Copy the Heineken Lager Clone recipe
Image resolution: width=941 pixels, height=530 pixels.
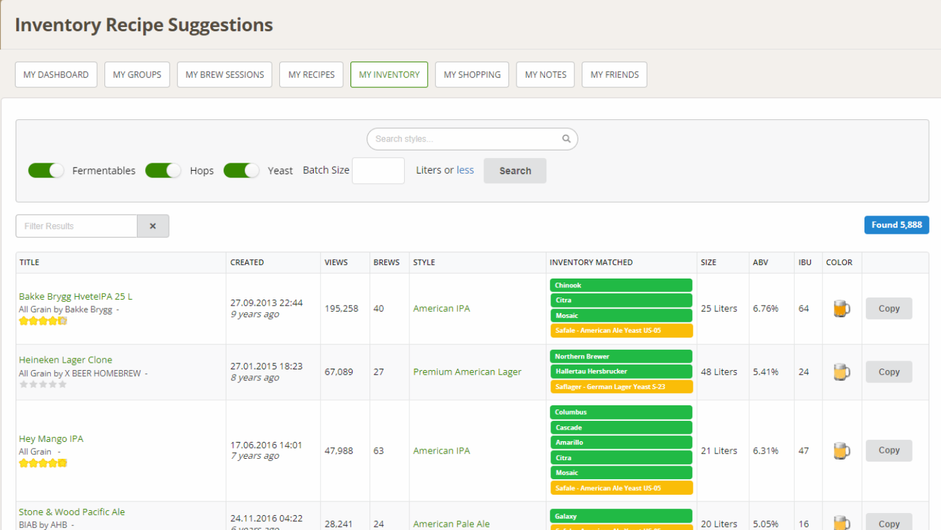point(888,372)
